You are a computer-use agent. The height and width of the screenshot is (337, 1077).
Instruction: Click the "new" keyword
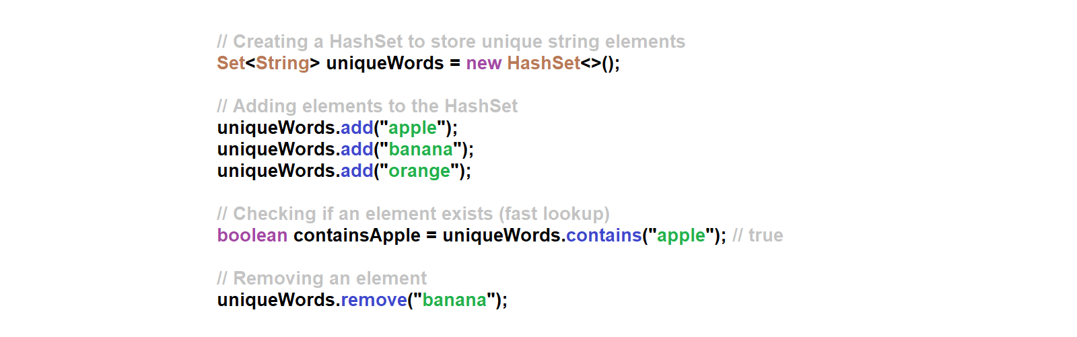pyautogui.click(x=483, y=63)
